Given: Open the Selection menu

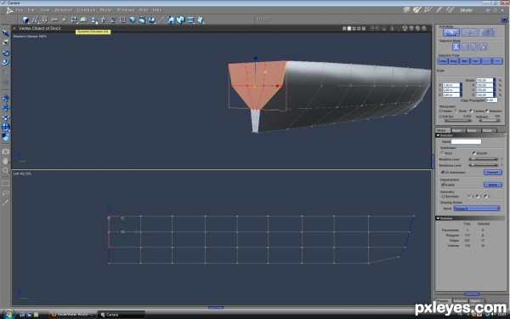Looking at the screenshot, I should coord(64,10).
